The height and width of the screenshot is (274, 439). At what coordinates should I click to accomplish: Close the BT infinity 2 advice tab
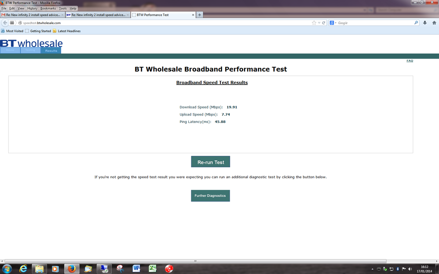[x=128, y=15]
